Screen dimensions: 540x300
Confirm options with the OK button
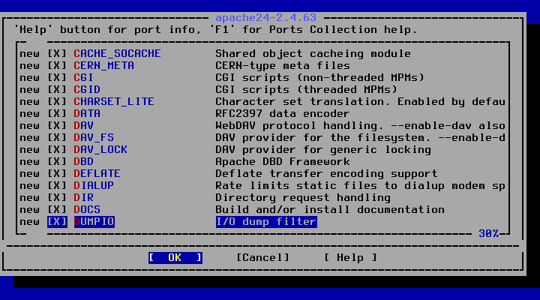point(175,258)
